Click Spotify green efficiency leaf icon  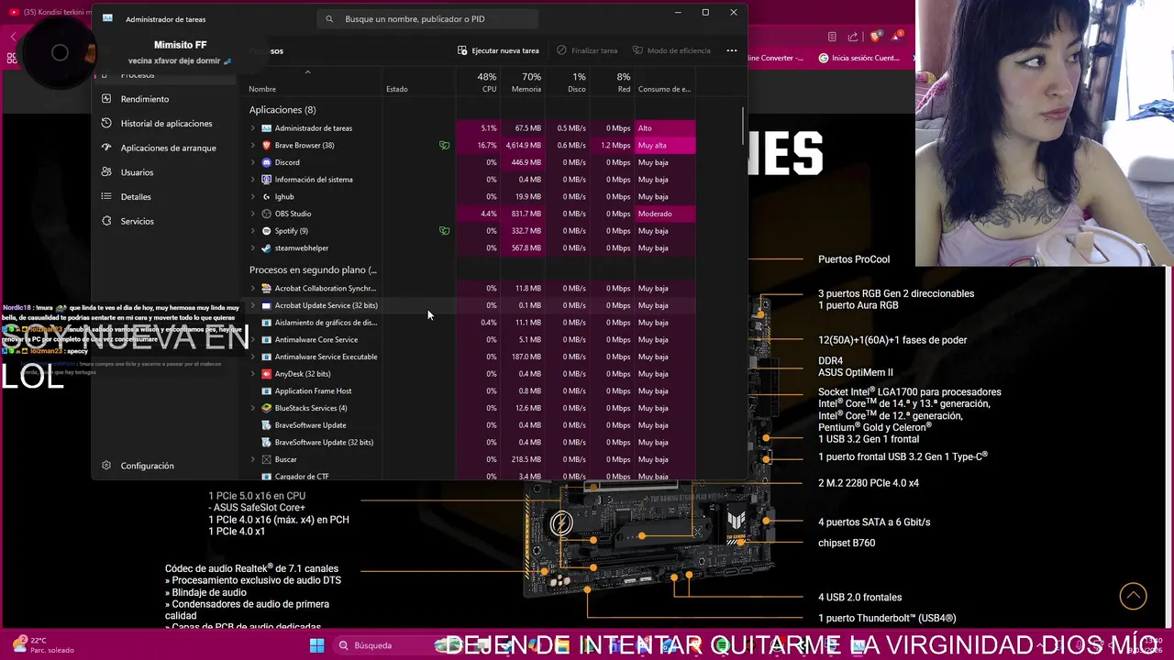(444, 231)
